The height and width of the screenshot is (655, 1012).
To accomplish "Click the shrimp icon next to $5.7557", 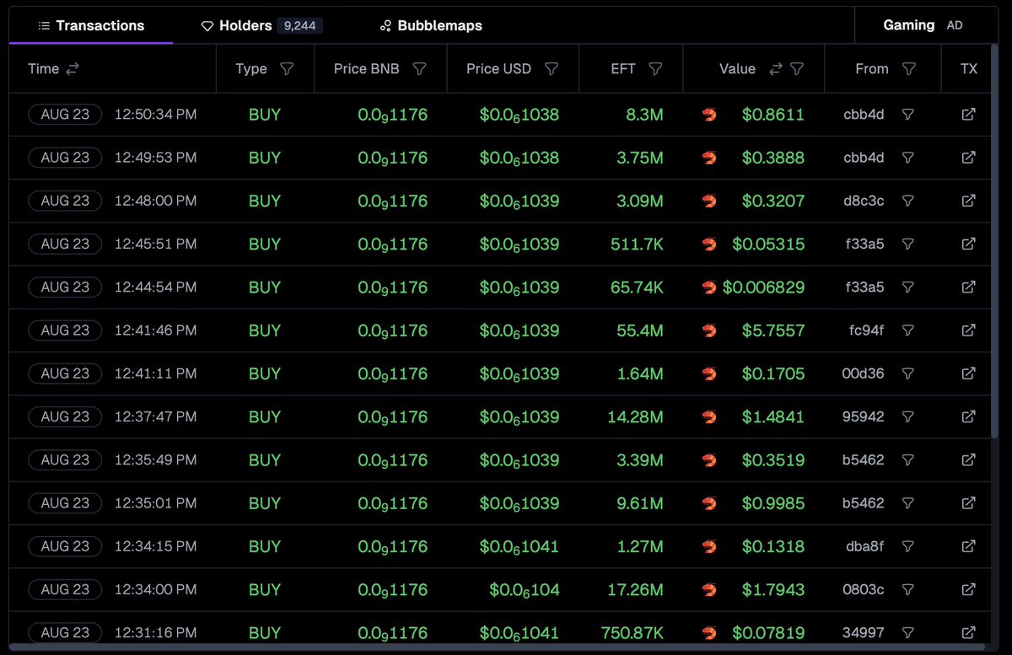I will click(709, 330).
